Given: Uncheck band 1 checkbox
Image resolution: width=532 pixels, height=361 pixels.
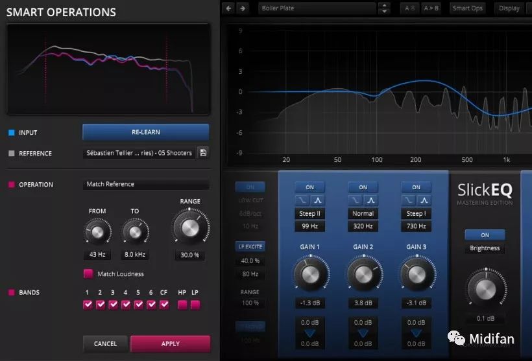Looking at the screenshot, I should (x=88, y=305).
